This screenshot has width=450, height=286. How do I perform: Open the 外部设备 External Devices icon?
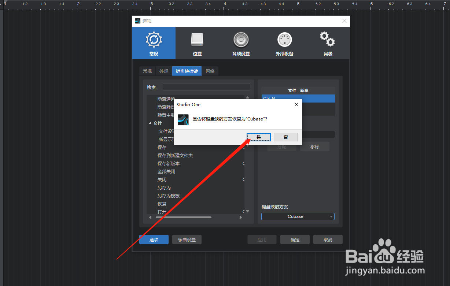[284, 43]
